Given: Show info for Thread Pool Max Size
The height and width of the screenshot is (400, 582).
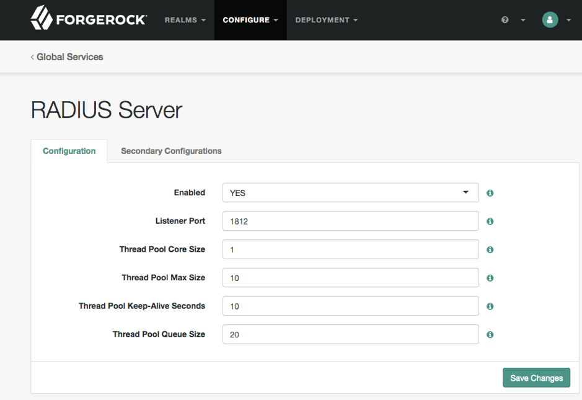Looking at the screenshot, I should pos(490,278).
